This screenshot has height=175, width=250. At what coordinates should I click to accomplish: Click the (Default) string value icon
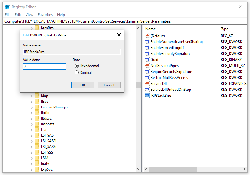point(147,36)
